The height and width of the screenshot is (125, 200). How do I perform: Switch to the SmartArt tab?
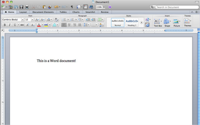(90, 12)
